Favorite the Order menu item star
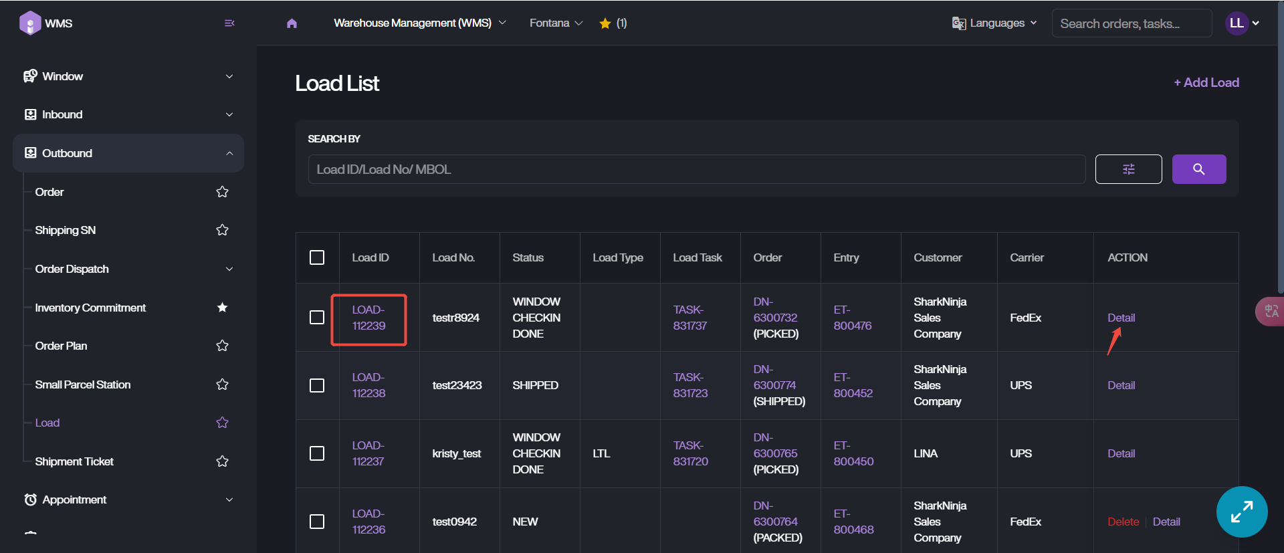This screenshot has width=1284, height=553. click(x=223, y=193)
